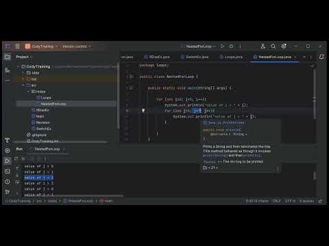
Task: Open the Services tool window icon
Action: click(x=8, y=150)
